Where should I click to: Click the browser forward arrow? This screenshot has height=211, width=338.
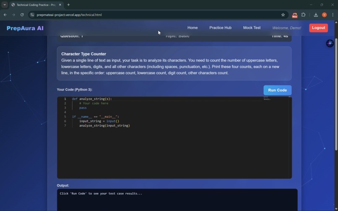pos(13,15)
